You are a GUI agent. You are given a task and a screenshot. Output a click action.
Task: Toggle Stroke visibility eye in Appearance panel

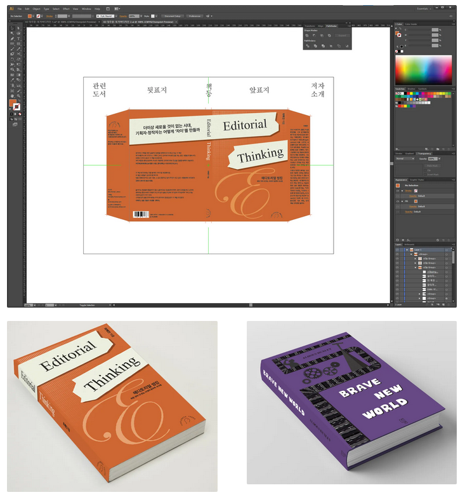click(398, 191)
